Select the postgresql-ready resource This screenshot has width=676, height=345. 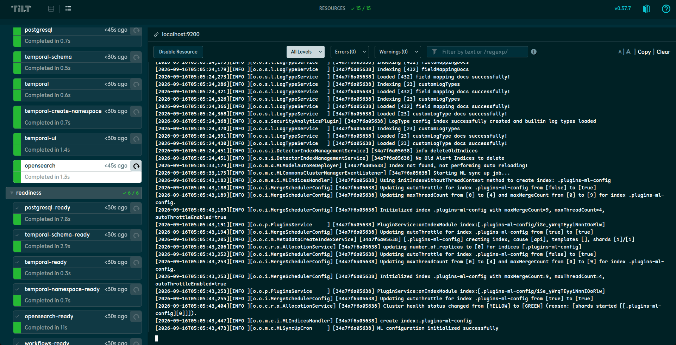[77, 213]
